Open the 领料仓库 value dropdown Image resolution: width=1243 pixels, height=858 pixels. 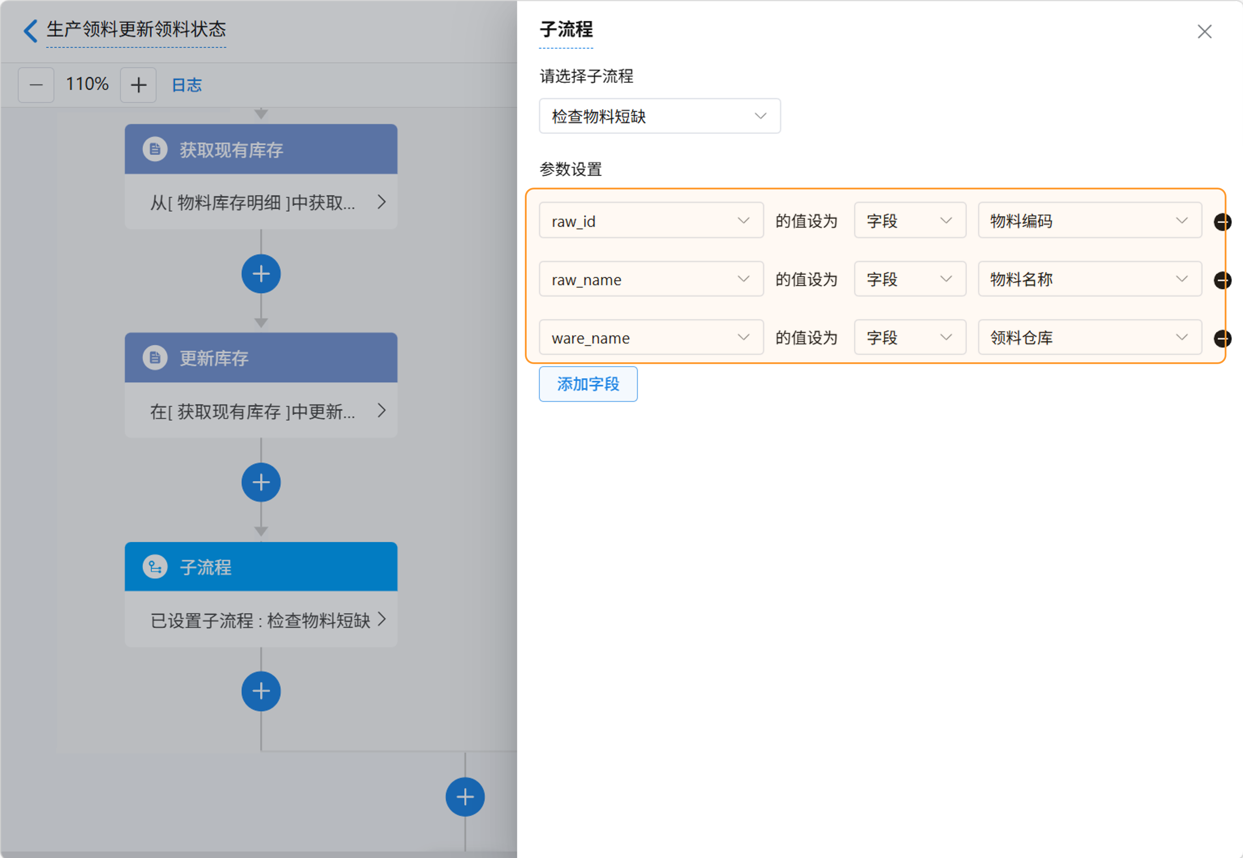tap(1089, 337)
